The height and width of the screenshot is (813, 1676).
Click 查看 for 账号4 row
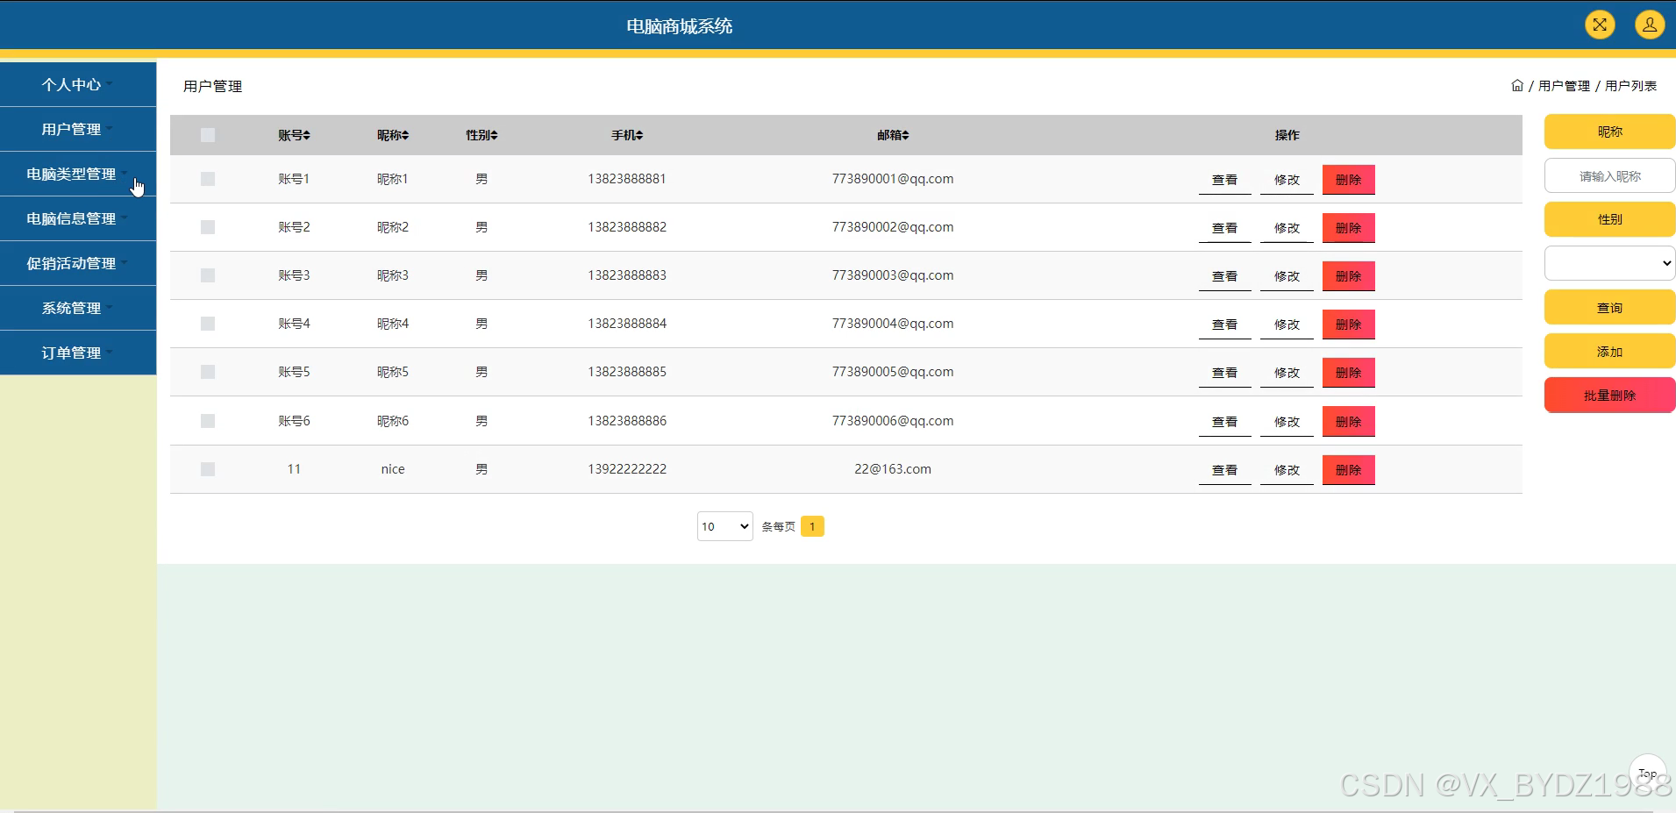(x=1224, y=324)
